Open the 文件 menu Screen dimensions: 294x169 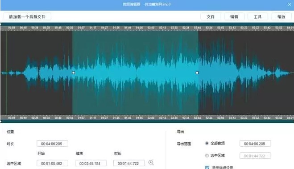[211, 16]
